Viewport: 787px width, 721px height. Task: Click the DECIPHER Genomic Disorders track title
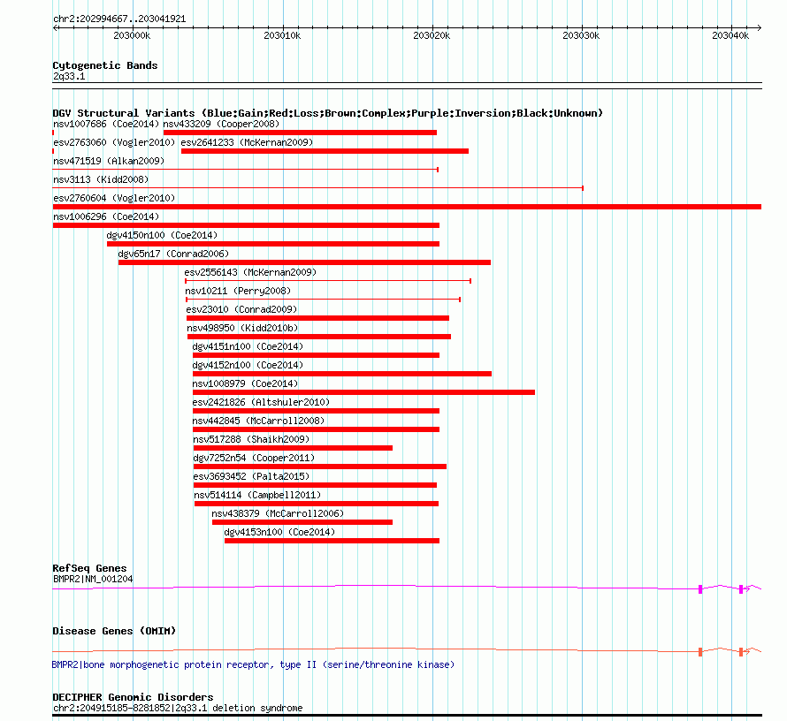click(133, 697)
